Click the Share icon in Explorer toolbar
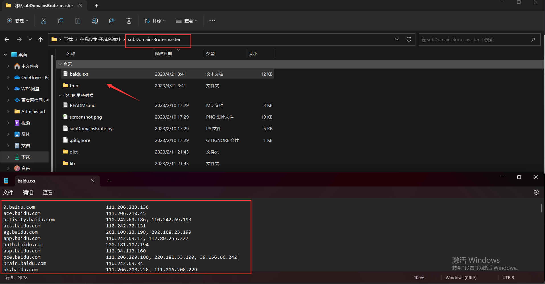The width and height of the screenshot is (545, 284). (x=112, y=21)
